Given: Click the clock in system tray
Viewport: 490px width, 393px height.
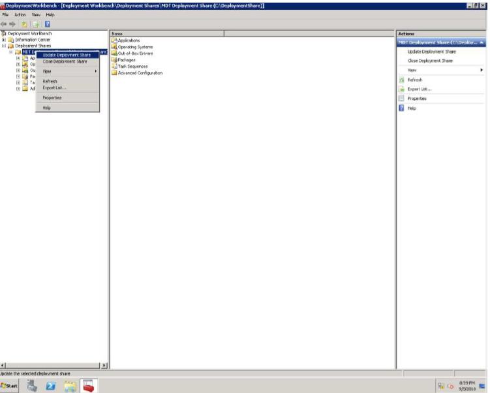Looking at the screenshot, I should click(467, 386).
